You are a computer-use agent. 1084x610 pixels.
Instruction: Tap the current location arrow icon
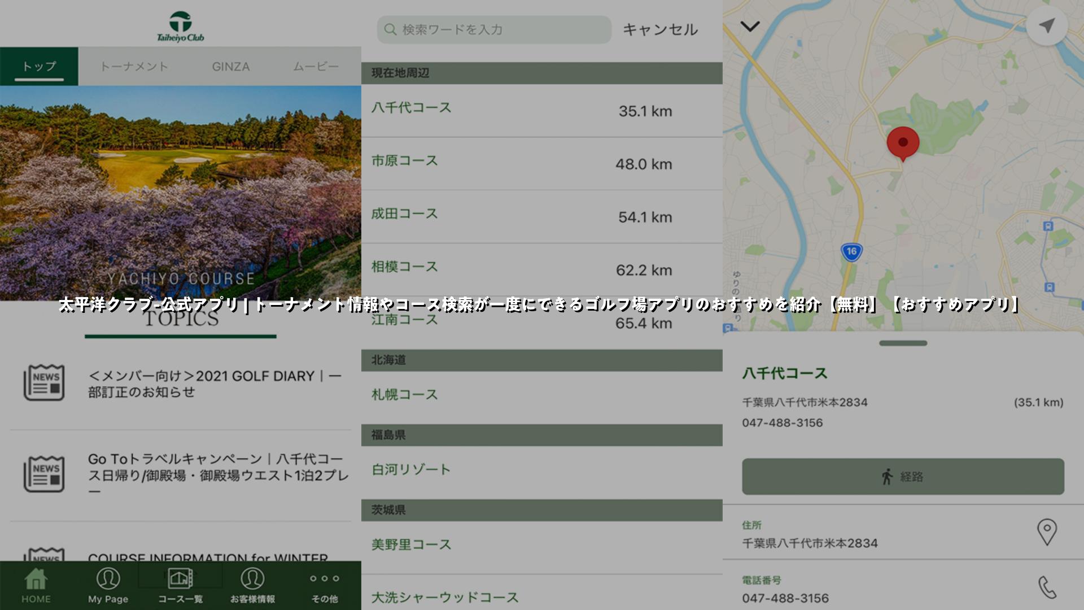(x=1047, y=25)
